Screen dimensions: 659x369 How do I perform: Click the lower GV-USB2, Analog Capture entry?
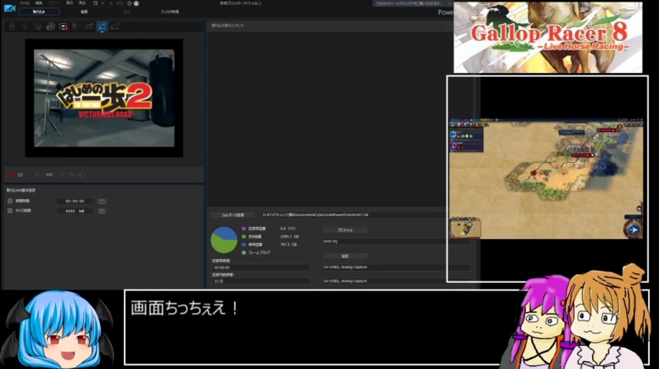[x=345, y=281]
